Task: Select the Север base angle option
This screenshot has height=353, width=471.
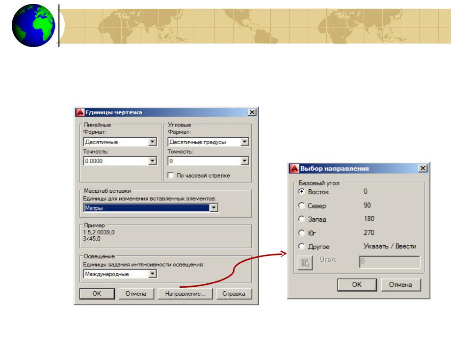Action: tap(302, 205)
